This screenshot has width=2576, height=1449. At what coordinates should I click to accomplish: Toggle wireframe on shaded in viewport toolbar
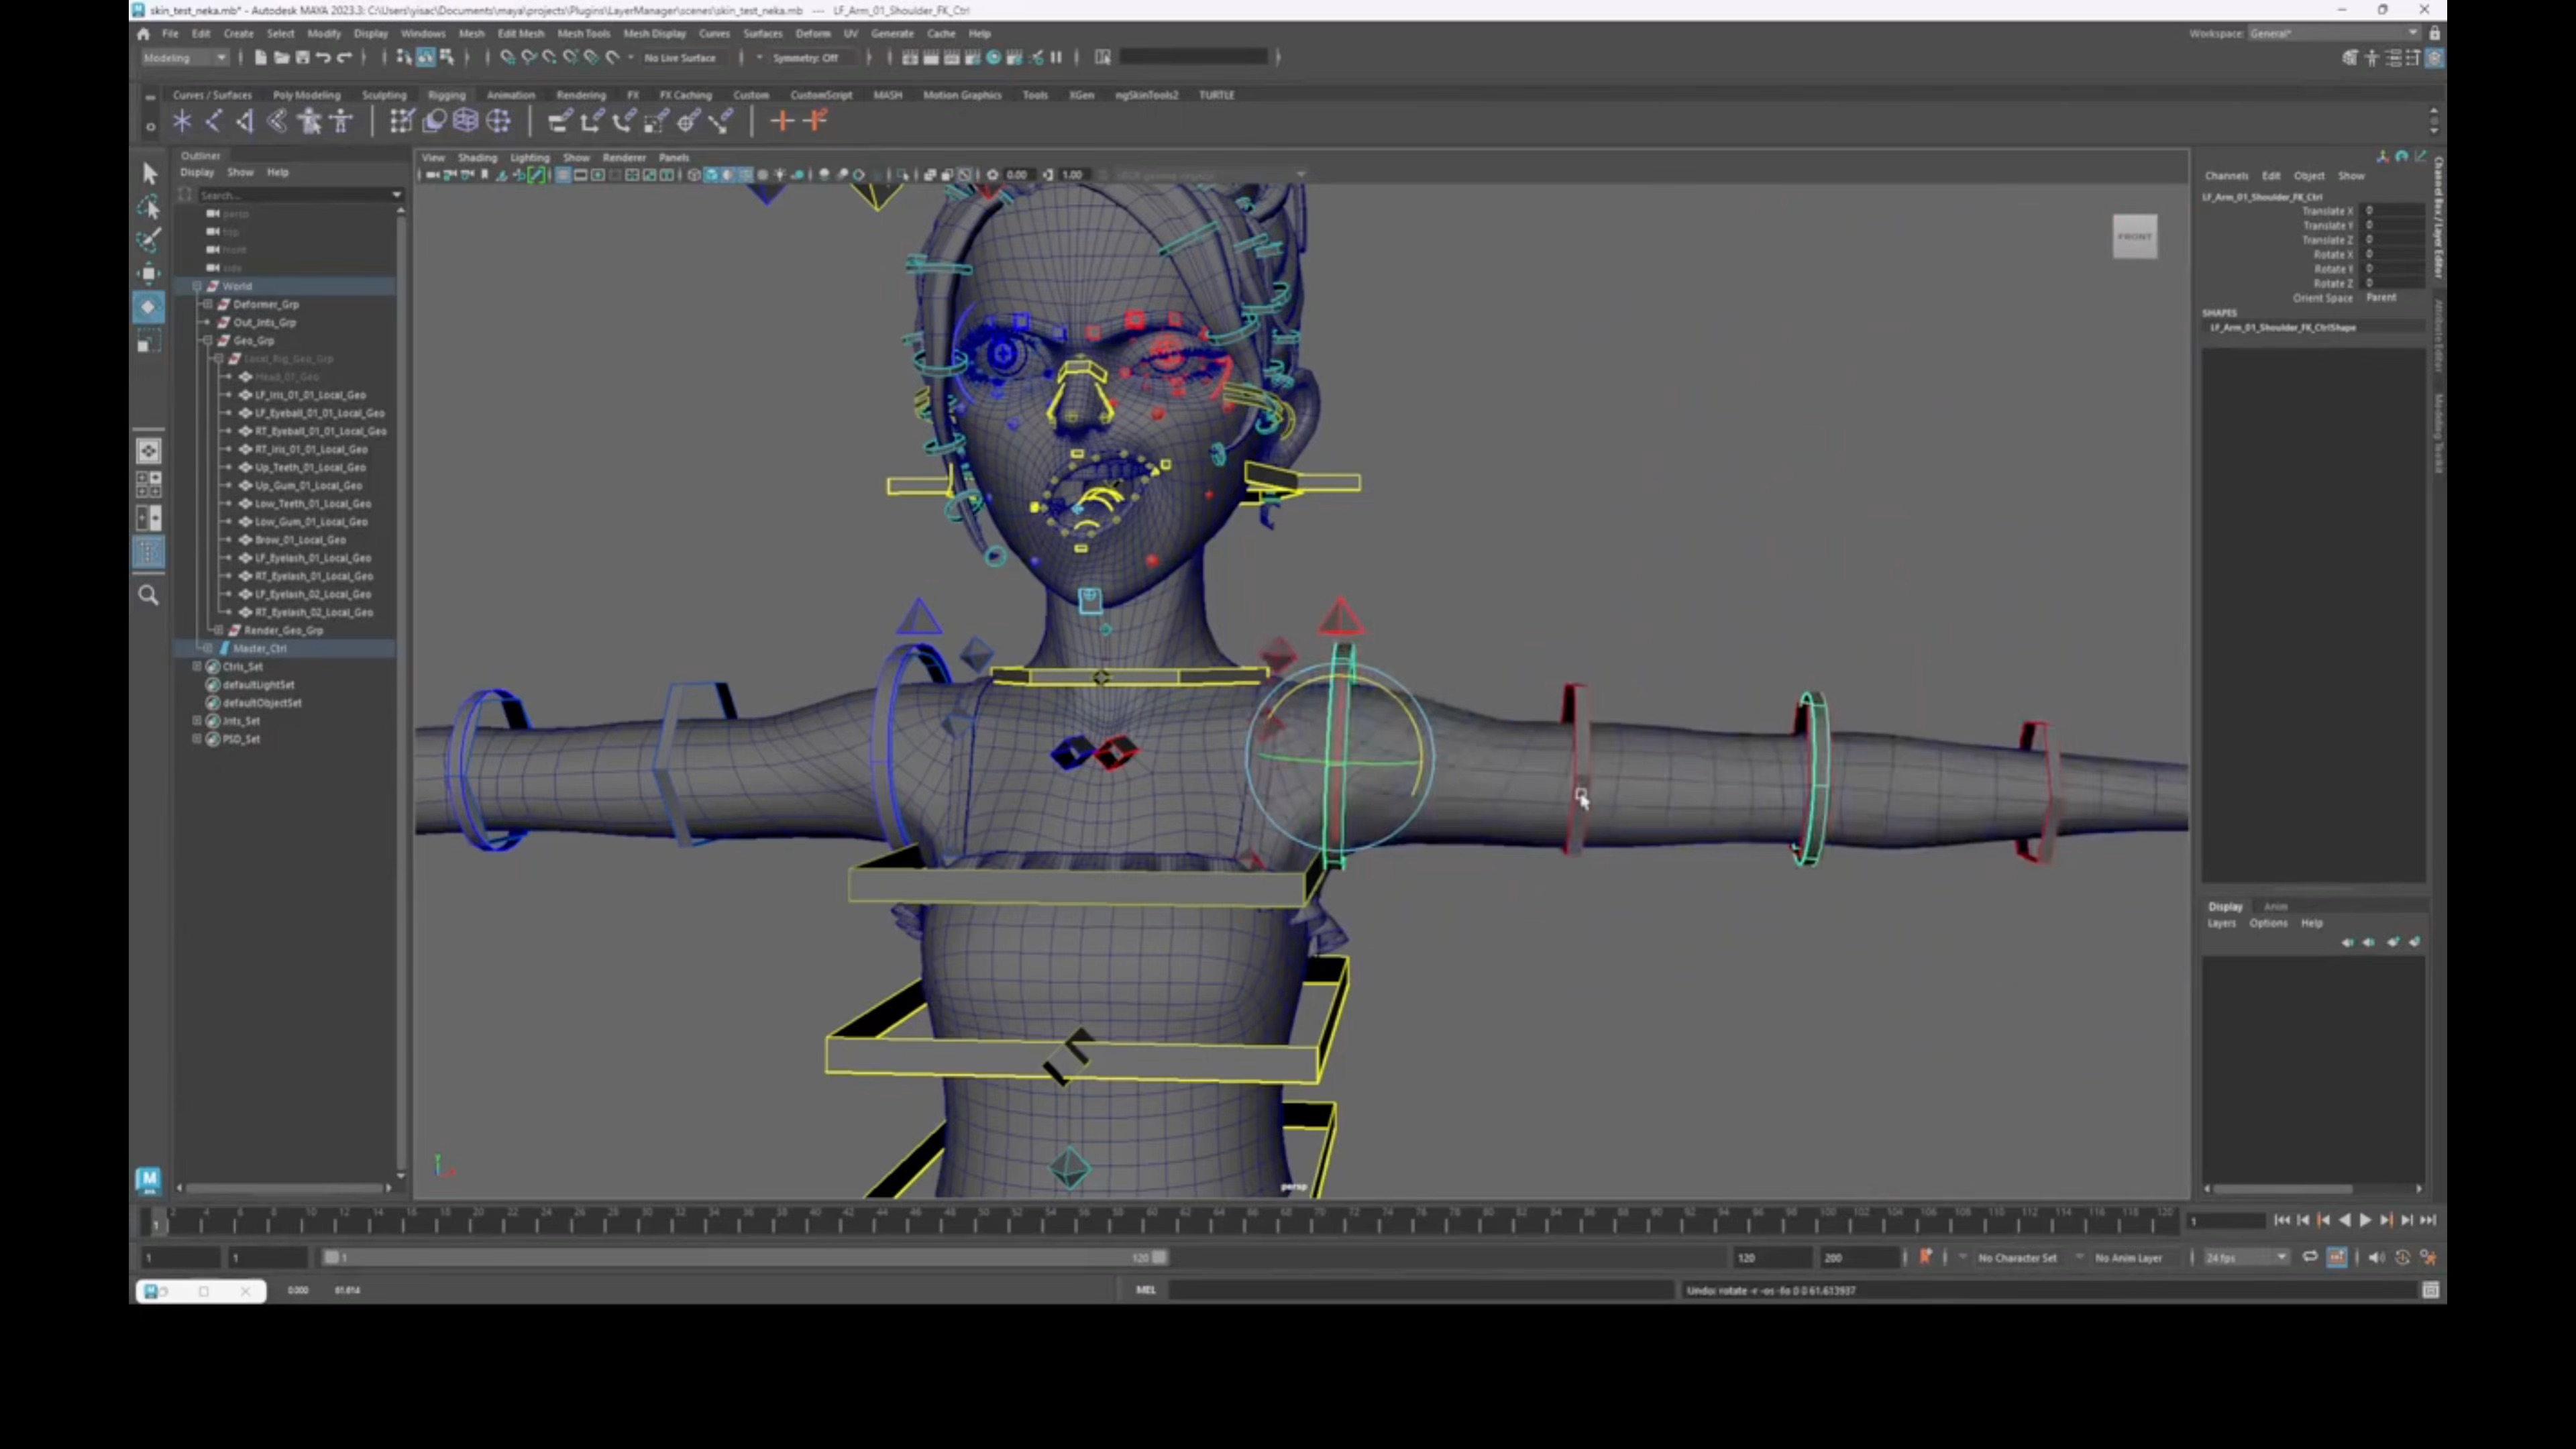[x=745, y=175]
